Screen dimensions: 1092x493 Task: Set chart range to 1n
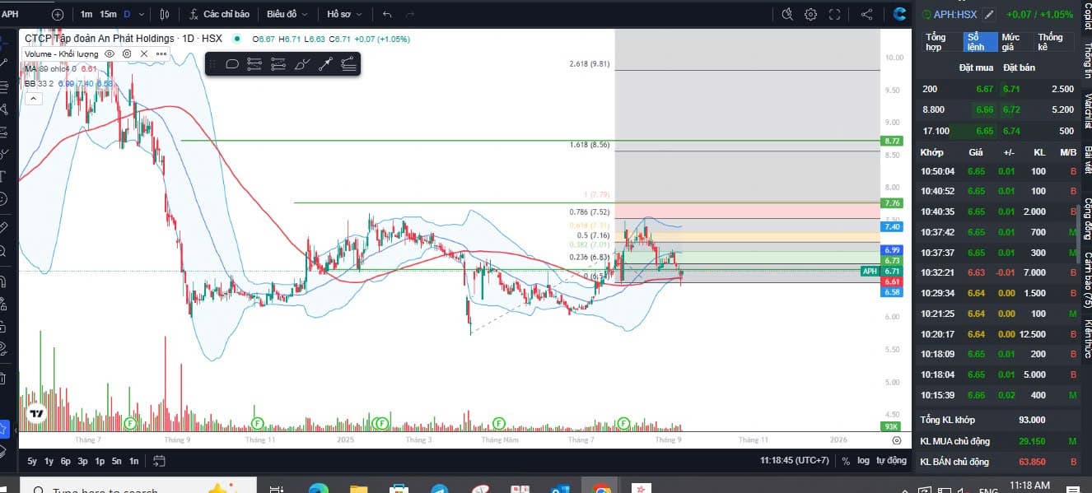134,461
